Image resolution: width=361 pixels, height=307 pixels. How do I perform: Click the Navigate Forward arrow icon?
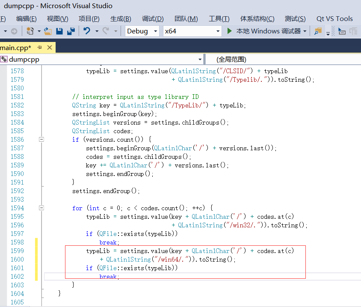(14, 31)
